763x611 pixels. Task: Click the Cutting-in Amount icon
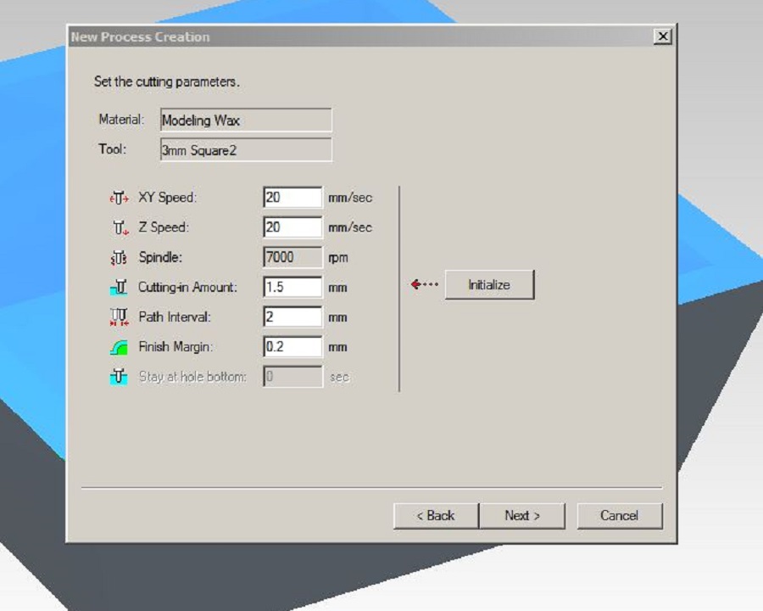120,287
